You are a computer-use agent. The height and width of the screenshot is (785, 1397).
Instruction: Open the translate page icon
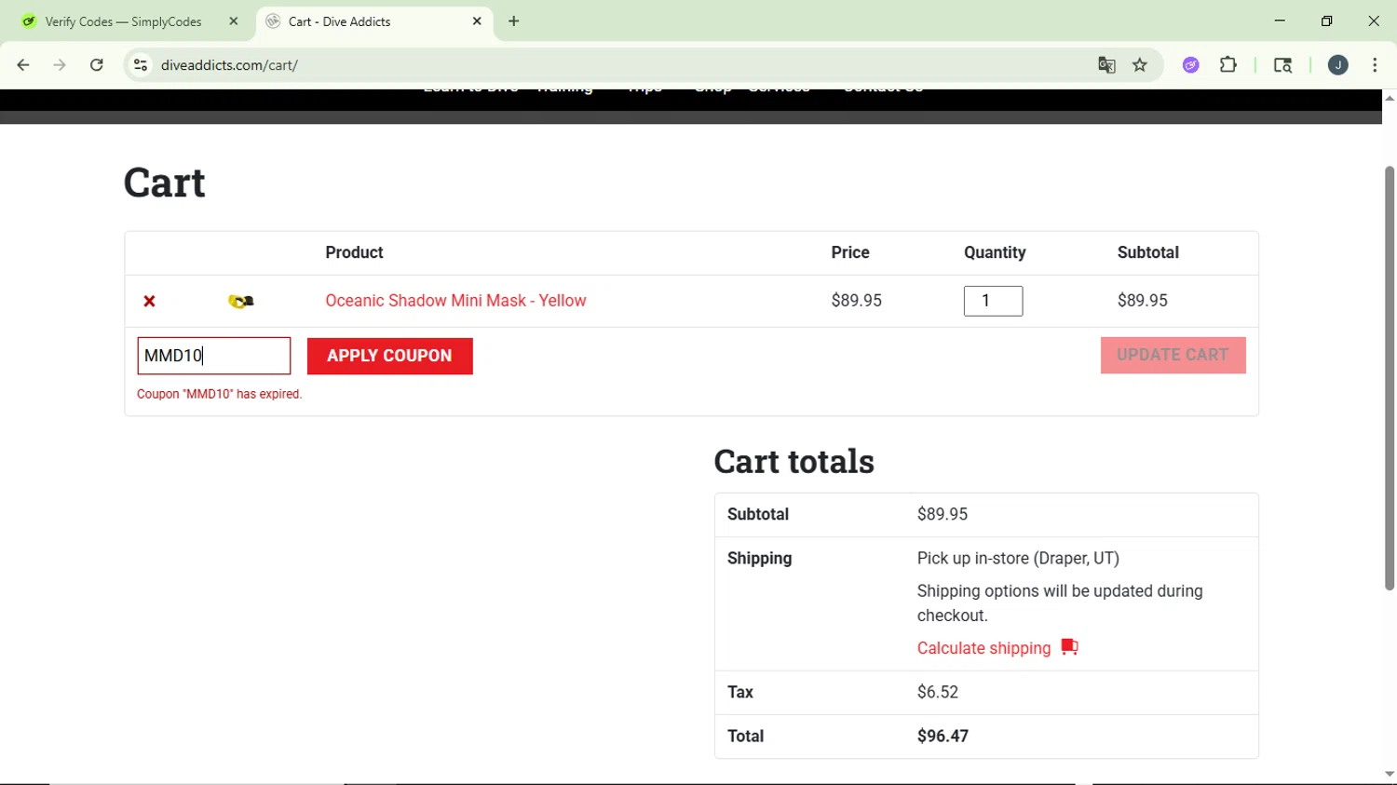coord(1106,65)
